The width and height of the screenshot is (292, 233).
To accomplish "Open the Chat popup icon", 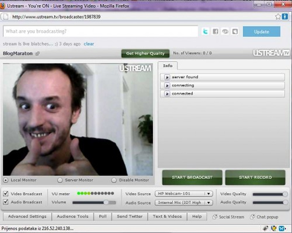I will (253, 217).
